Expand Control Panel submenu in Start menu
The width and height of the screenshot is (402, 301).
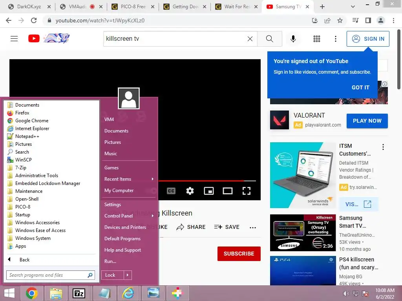129,216
